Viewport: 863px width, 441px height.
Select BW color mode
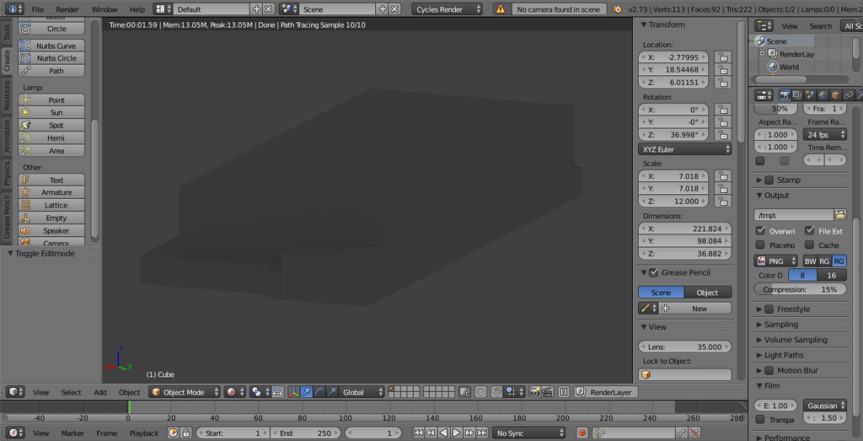810,261
